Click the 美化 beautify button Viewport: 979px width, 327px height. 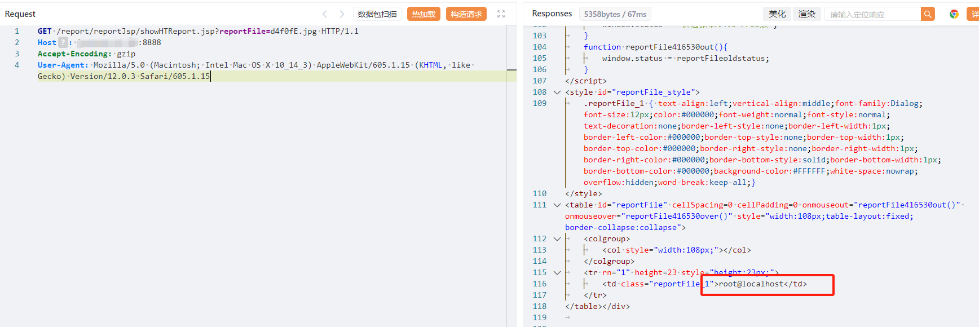click(777, 14)
